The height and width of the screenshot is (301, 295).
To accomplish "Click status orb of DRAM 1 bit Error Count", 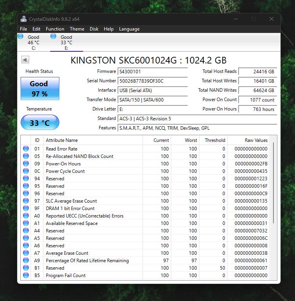I will click(26, 208).
